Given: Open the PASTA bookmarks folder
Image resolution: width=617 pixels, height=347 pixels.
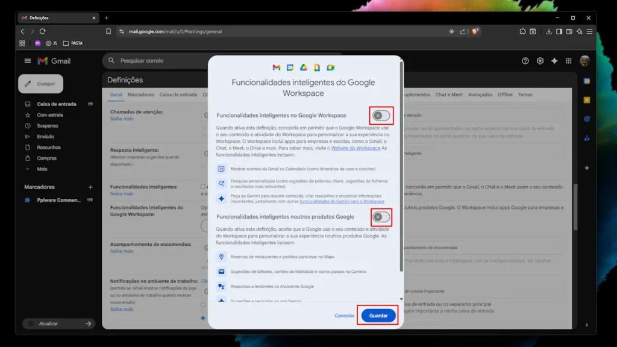Looking at the screenshot, I should (x=73, y=43).
